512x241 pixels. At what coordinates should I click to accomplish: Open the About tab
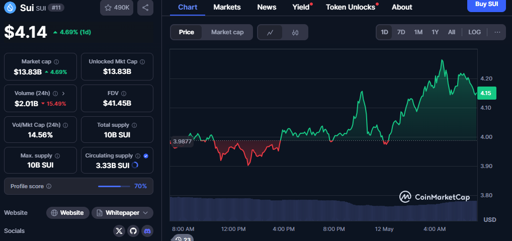pos(402,7)
